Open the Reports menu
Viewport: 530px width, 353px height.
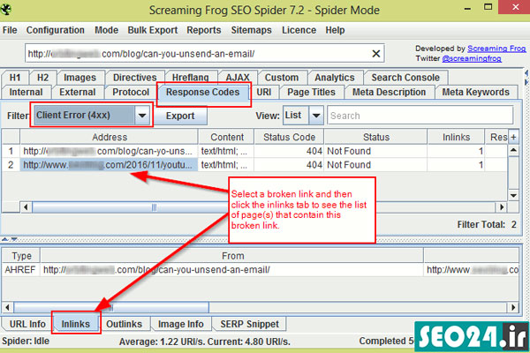click(204, 30)
